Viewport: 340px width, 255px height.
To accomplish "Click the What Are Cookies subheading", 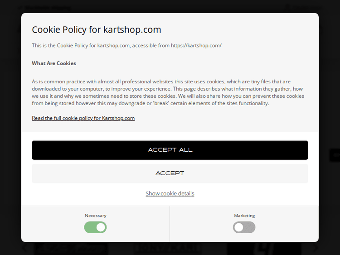I will pos(54,63).
